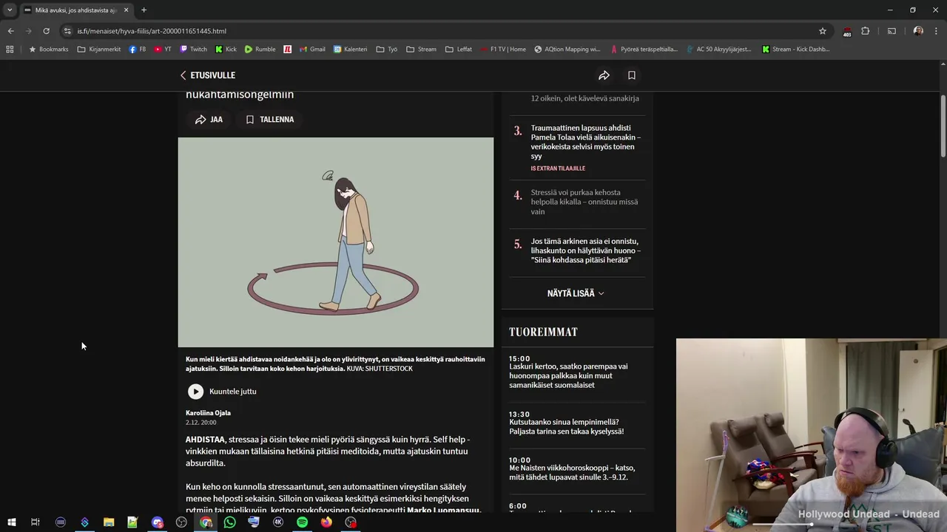
Task: Open Laskuri kertoo palkka article
Action: [568, 375]
